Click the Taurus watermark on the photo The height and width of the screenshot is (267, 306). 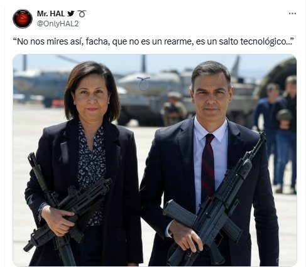[143, 83]
